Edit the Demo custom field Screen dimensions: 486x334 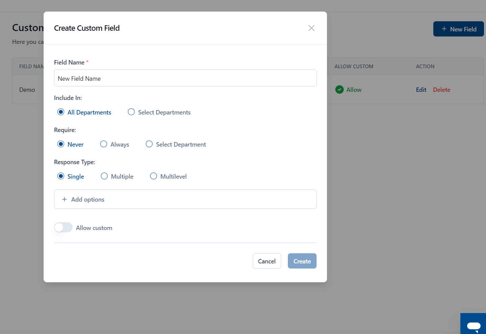tap(421, 90)
